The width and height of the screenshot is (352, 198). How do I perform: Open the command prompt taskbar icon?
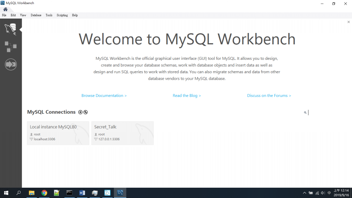(69, 193)
